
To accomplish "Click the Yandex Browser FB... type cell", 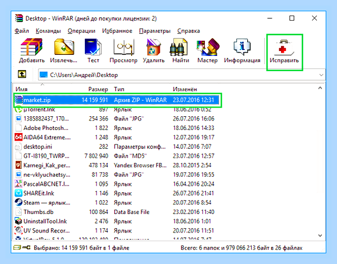I will [140, 165].
